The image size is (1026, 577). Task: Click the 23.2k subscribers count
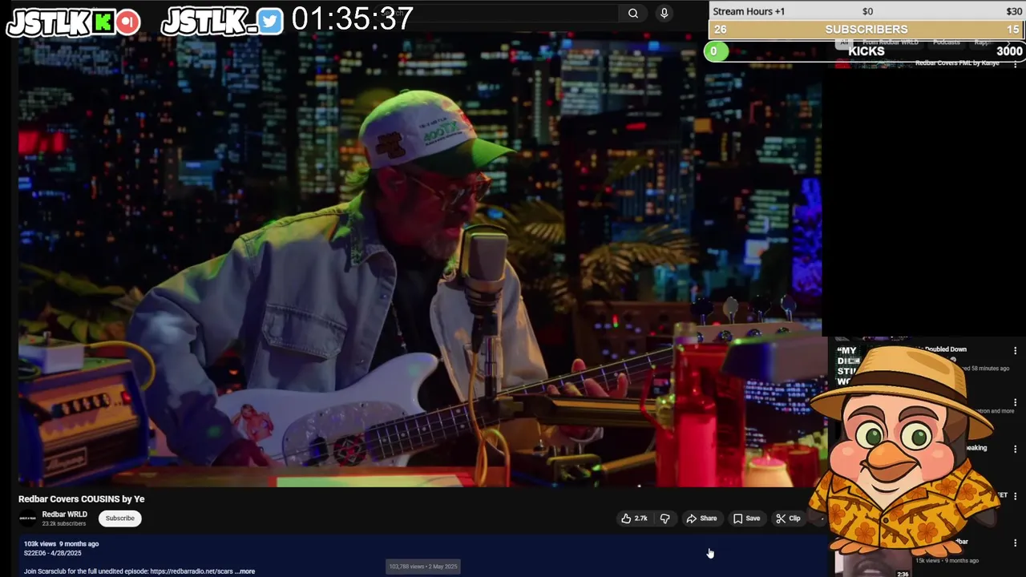tap(64, 524)
